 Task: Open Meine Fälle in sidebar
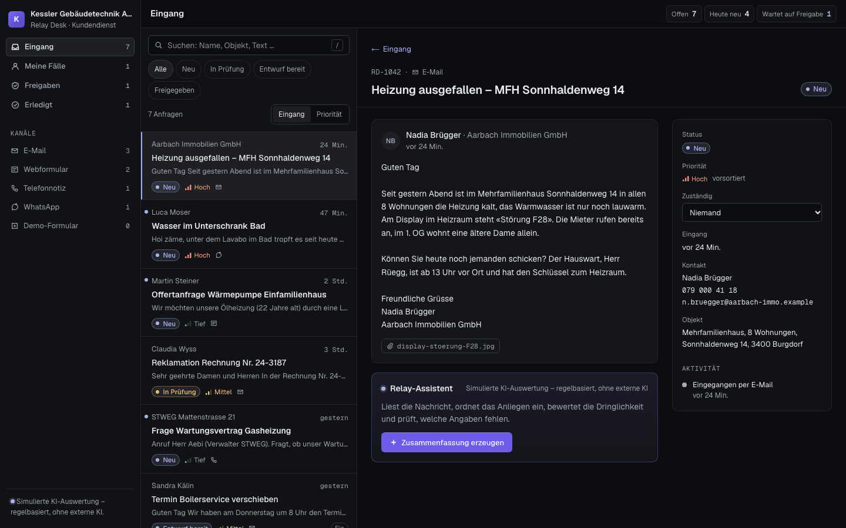tap(70, 66)
